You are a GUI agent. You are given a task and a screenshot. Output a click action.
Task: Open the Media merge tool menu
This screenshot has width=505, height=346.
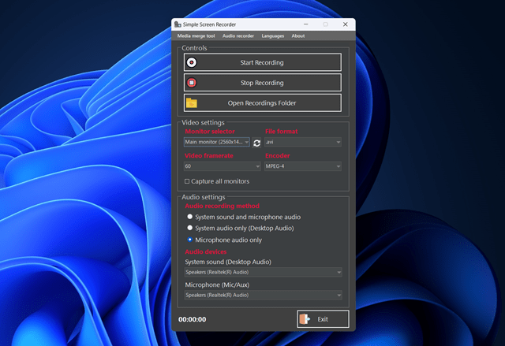[196, 36]
